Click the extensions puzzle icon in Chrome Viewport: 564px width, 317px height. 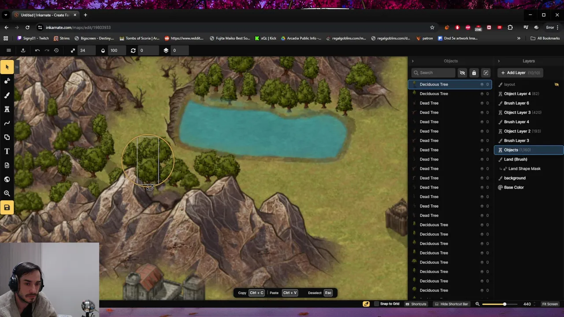point(510,27)
